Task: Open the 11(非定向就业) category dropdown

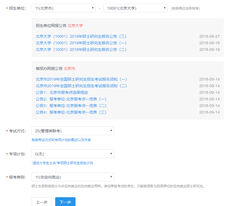Action: coord(72,177)
